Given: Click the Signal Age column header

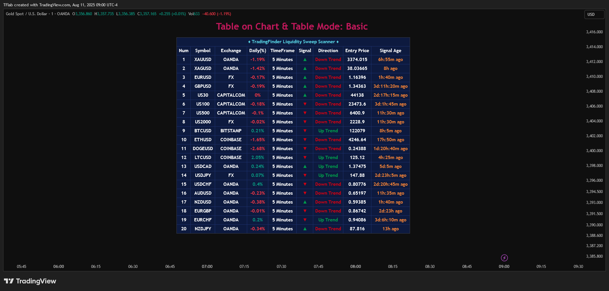Looking at the screenshot, I should coord(391,51).
